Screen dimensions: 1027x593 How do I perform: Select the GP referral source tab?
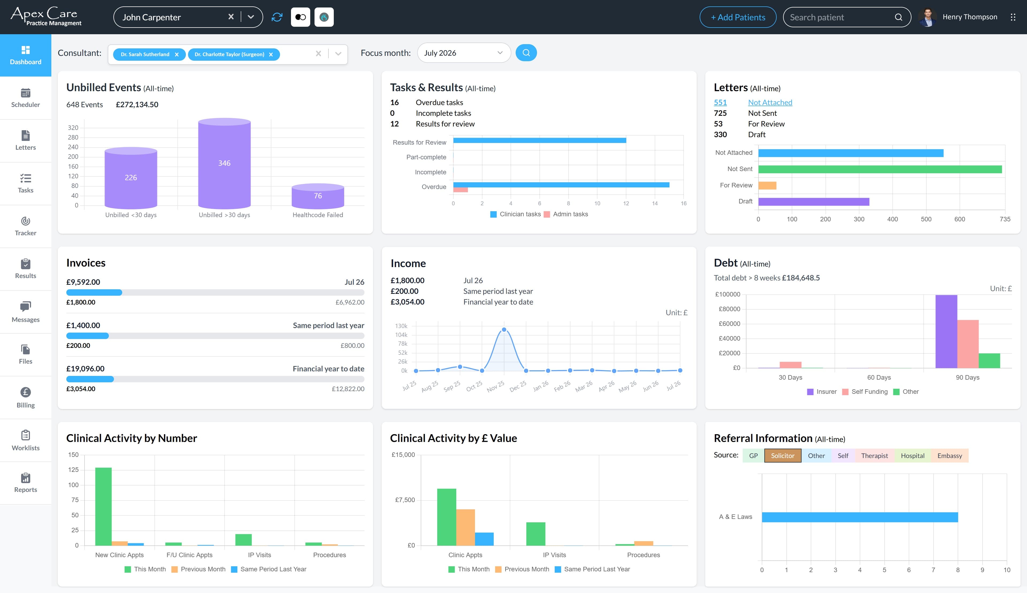click(x=753, y=455)
